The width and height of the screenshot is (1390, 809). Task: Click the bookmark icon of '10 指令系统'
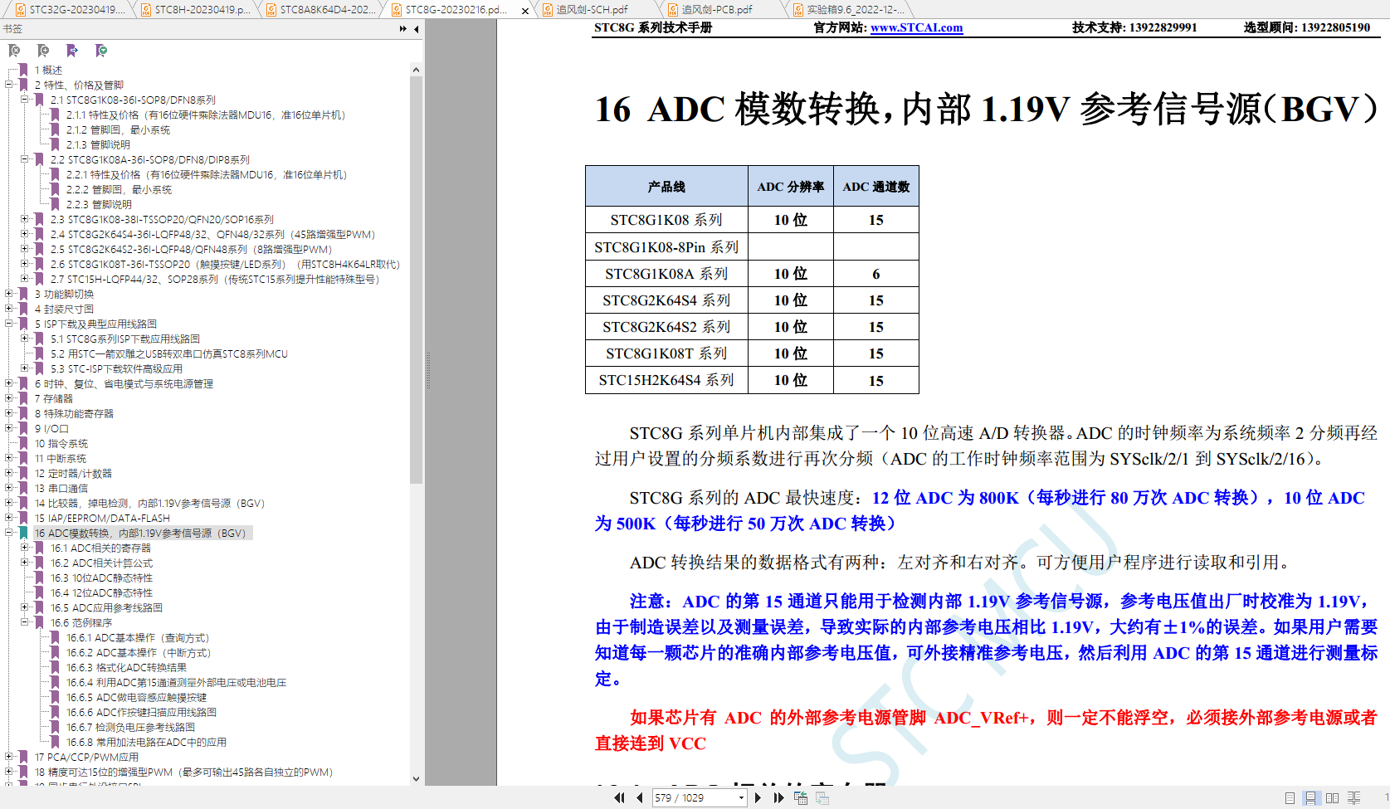(x=23, y=443)
